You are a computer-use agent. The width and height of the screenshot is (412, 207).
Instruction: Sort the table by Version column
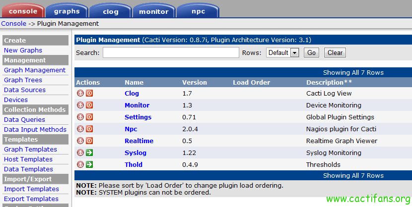click(195, 83)
